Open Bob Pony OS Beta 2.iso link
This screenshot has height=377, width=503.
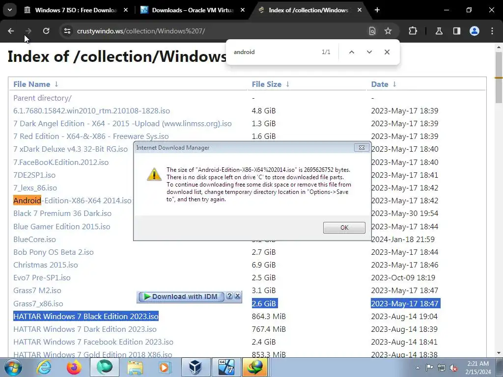tap(53, 252)
